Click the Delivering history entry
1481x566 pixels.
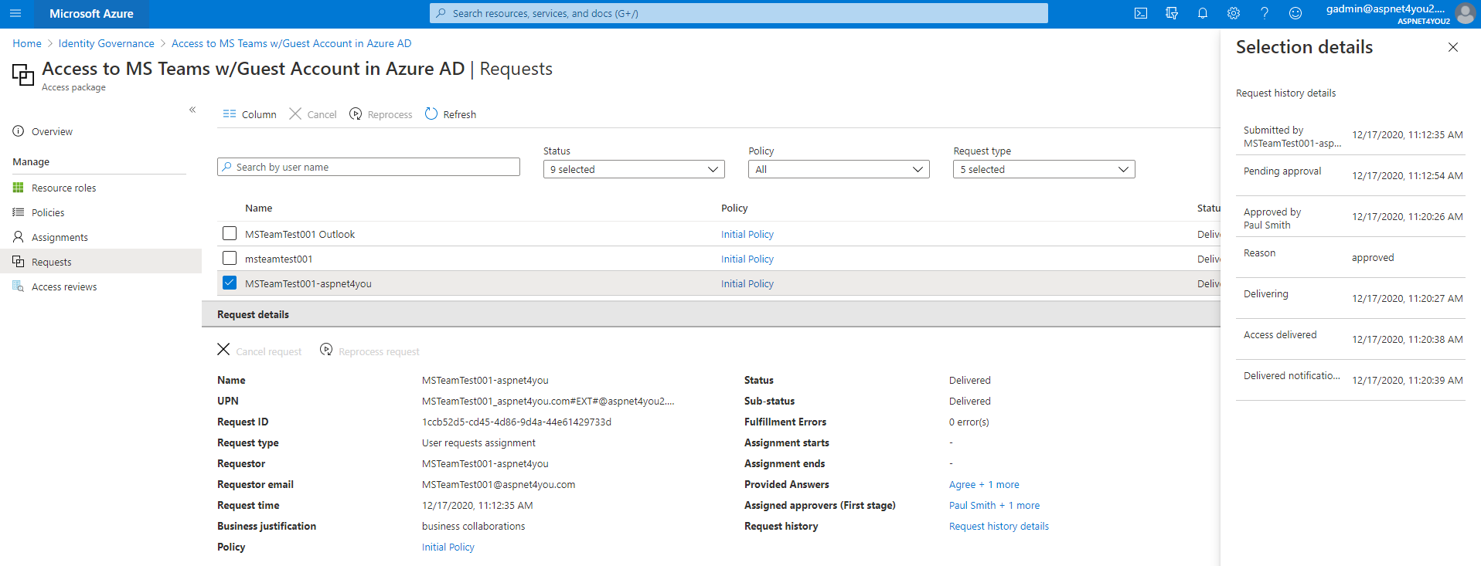point(1350,298)
